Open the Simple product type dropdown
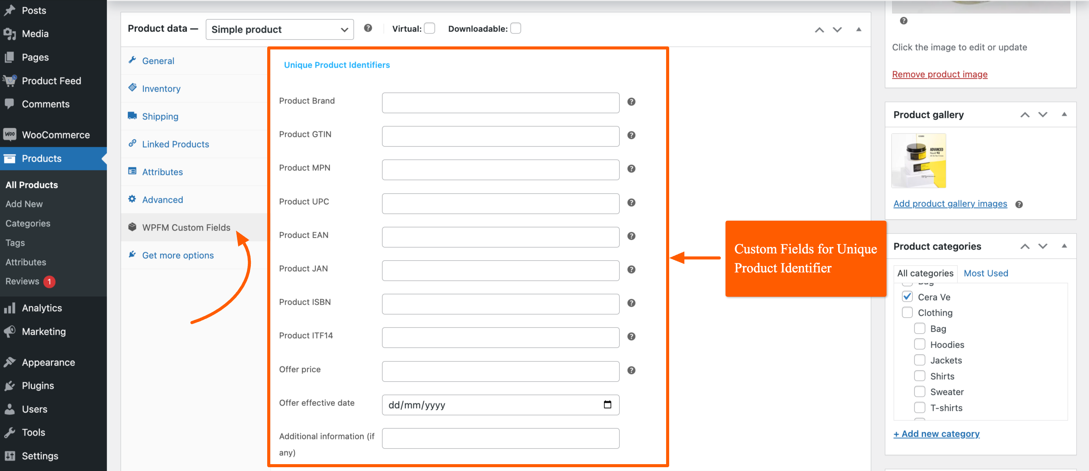The height and width of the screenshot is (471, 1089). coord(279,29)
